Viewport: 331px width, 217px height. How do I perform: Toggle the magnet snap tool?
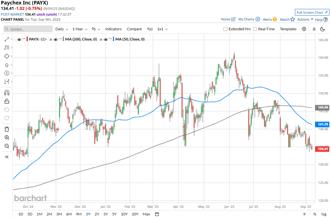[7, 93]
